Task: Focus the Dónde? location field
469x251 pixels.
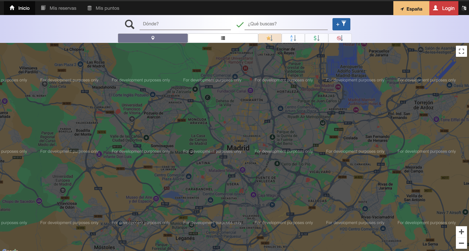Action: (x=185, y=24)
